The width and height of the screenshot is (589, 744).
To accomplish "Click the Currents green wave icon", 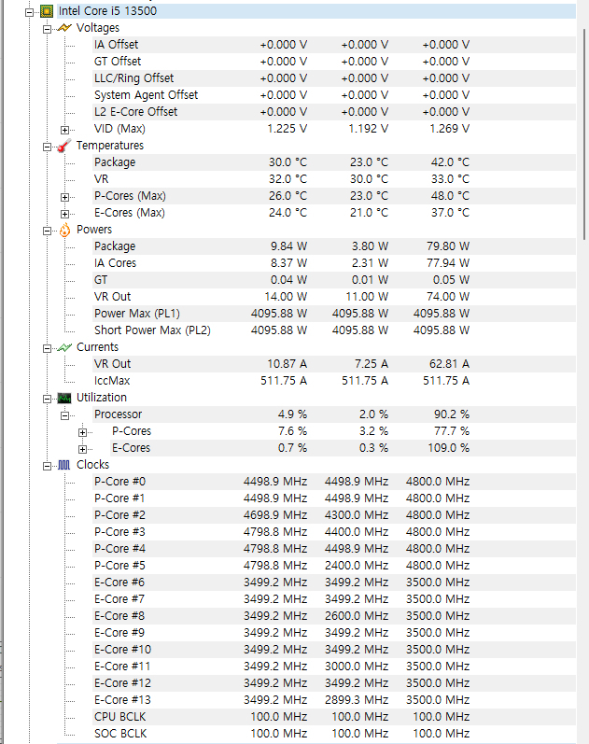I will point(64,347).
